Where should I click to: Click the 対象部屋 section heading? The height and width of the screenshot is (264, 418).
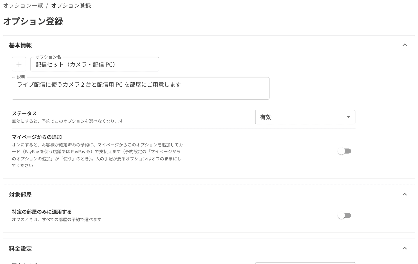(x=20, y=195)
